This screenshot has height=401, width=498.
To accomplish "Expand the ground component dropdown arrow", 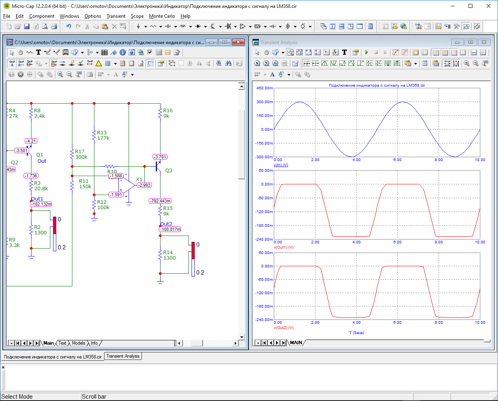I will 146,27.
